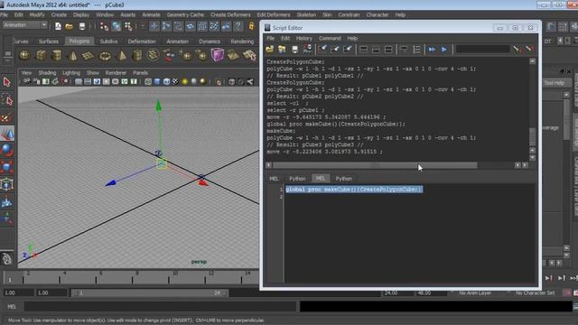
Task: Clear history in the Script Editor
Action: pyautogui.click(x=323, y=49)
